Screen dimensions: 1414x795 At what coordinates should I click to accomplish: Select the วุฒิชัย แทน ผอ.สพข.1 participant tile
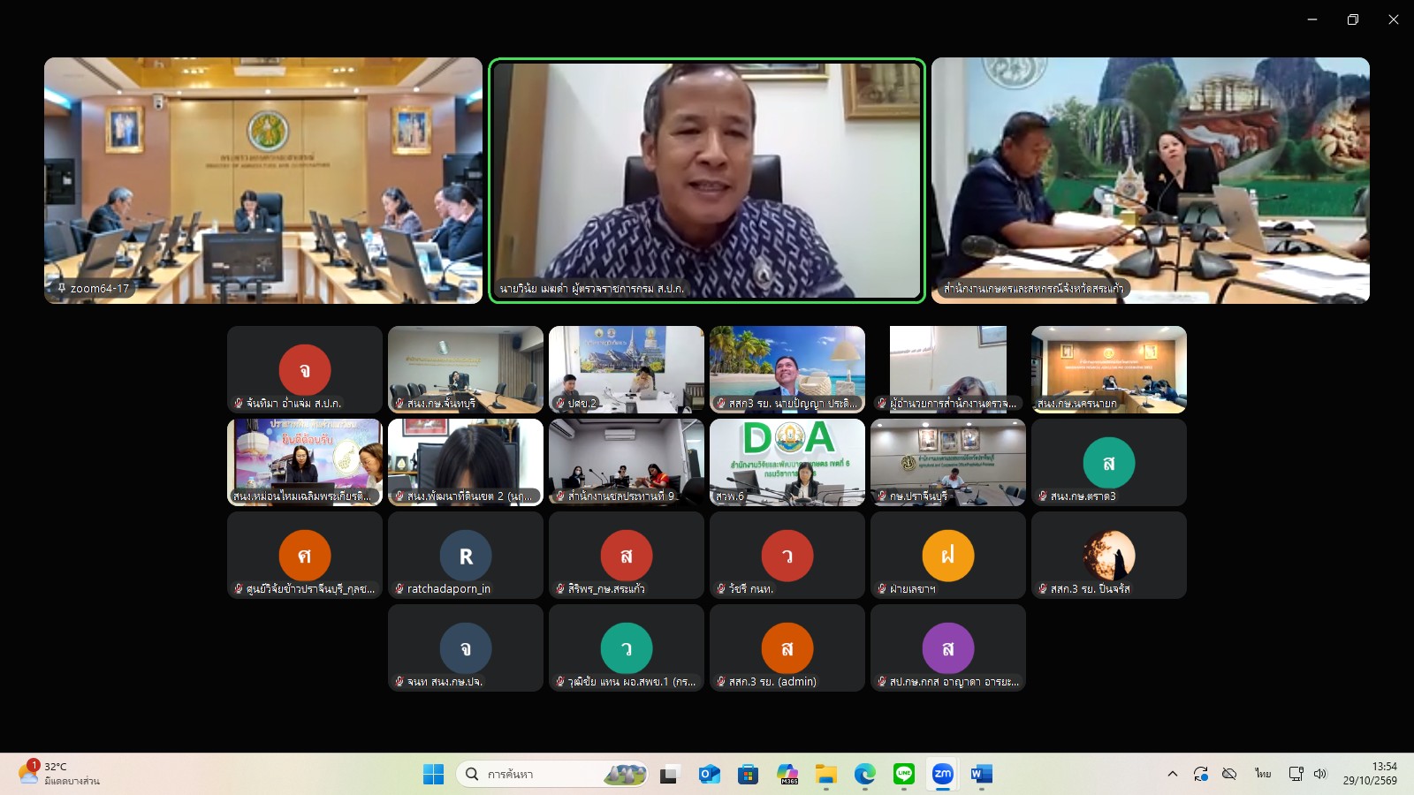click(x=627, y=647)
